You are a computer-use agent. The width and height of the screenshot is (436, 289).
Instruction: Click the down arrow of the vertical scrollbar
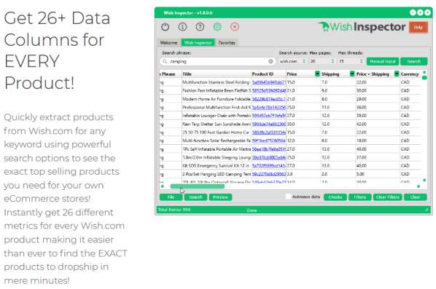(x=424, y=181)
